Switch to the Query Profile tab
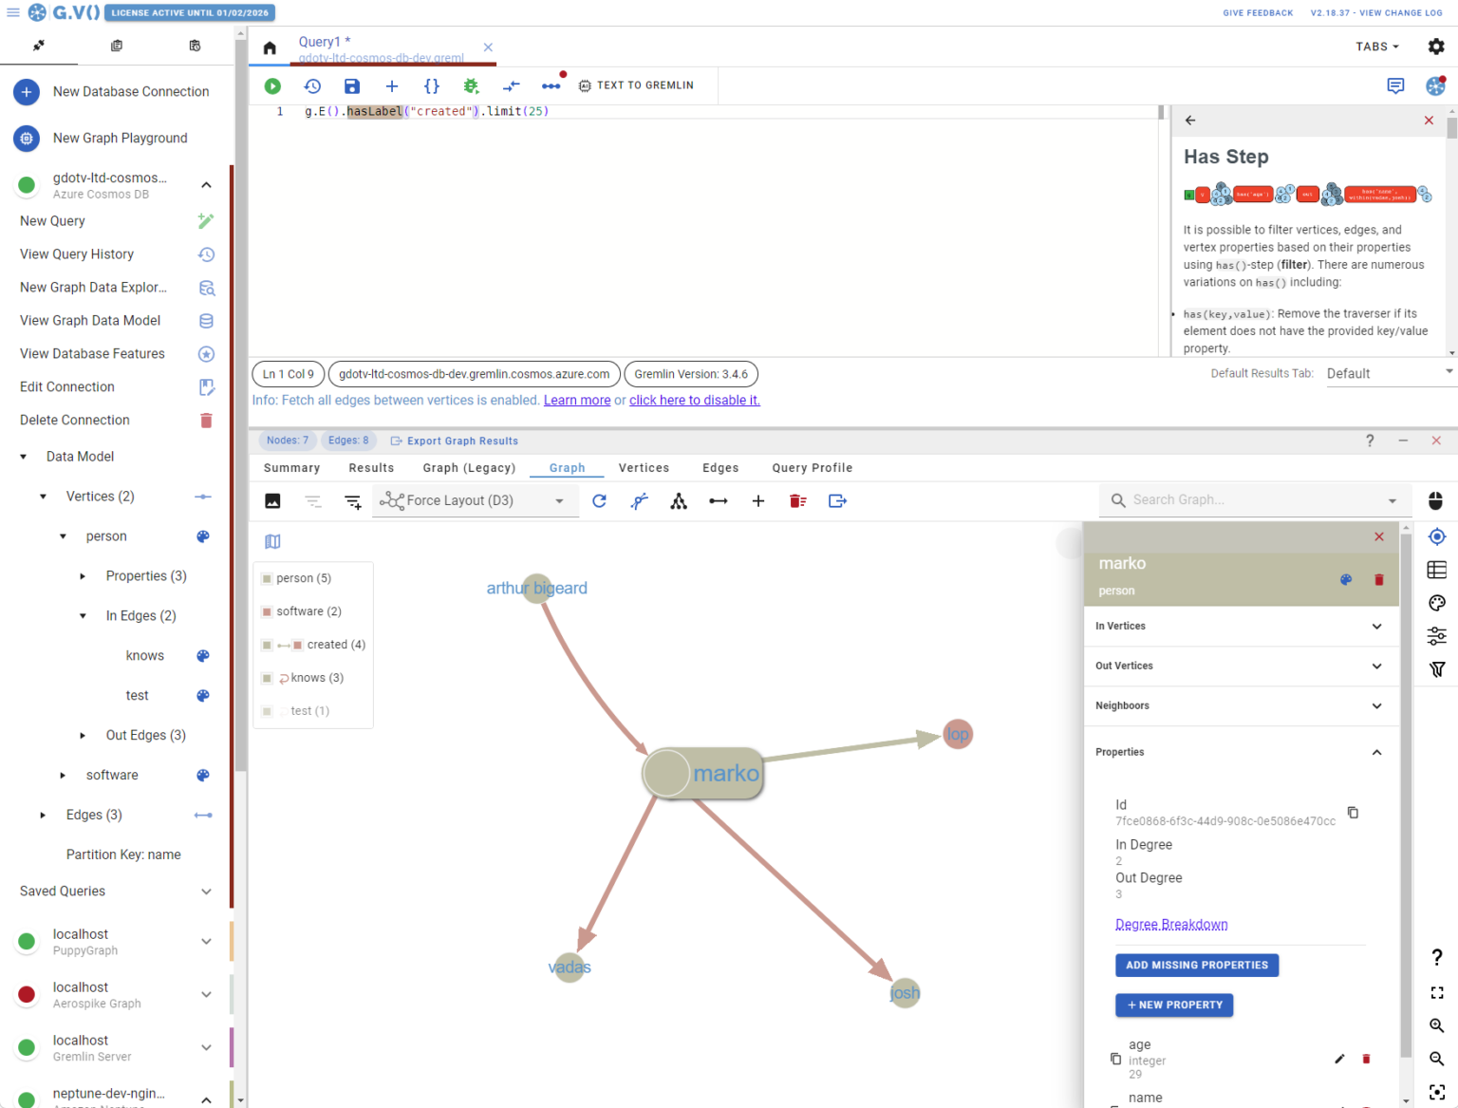 (x=812, y=467)
